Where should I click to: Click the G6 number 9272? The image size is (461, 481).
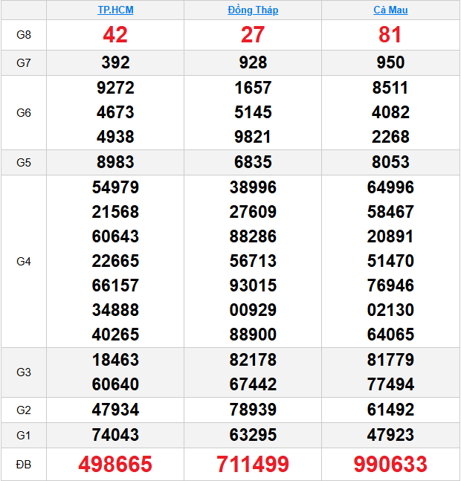click(116, 88)
